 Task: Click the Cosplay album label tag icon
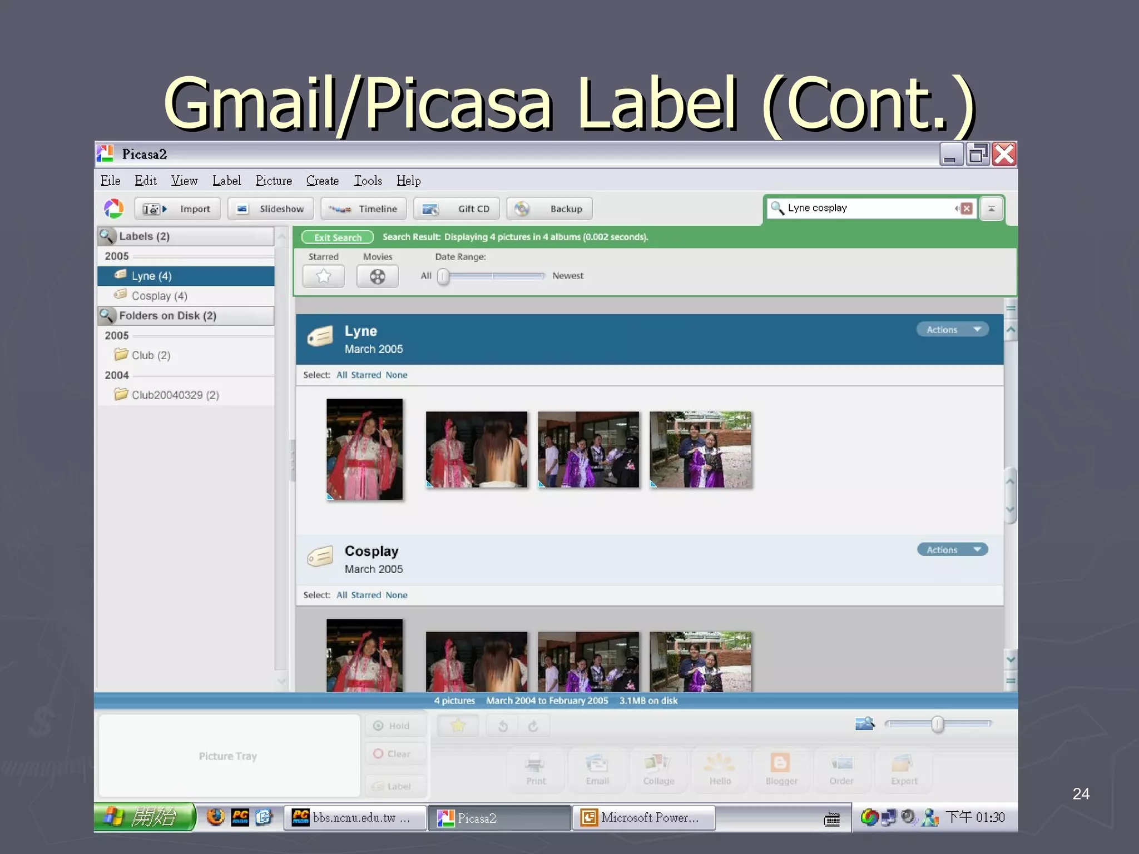[x=320, y=557]
